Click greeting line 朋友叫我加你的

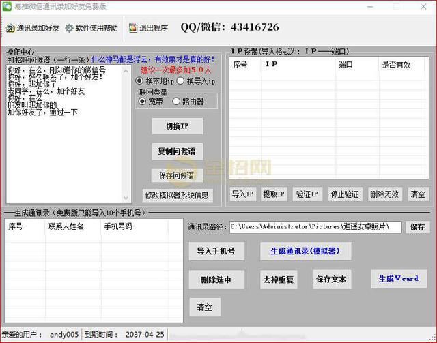[x=32, y=105]
